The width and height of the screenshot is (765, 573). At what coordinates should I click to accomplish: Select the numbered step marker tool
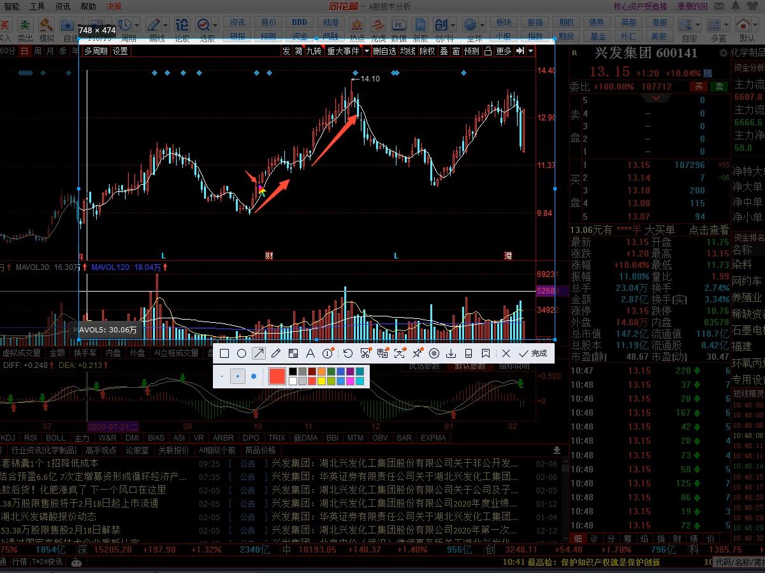pyautogui.click(x=328, y=353)
